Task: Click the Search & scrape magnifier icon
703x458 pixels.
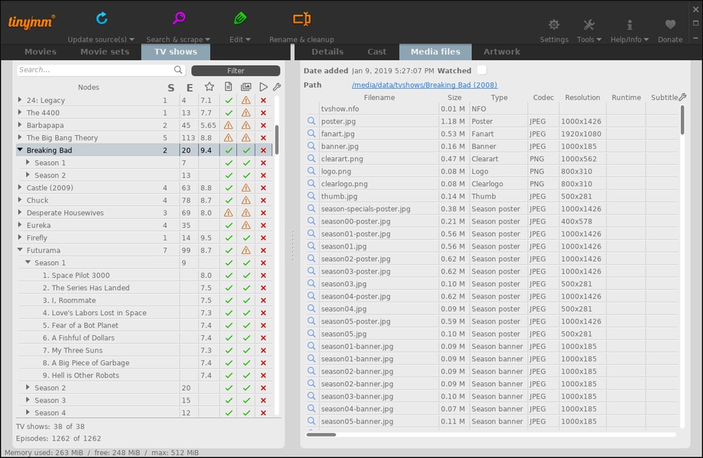Action: tap(178, 18)
